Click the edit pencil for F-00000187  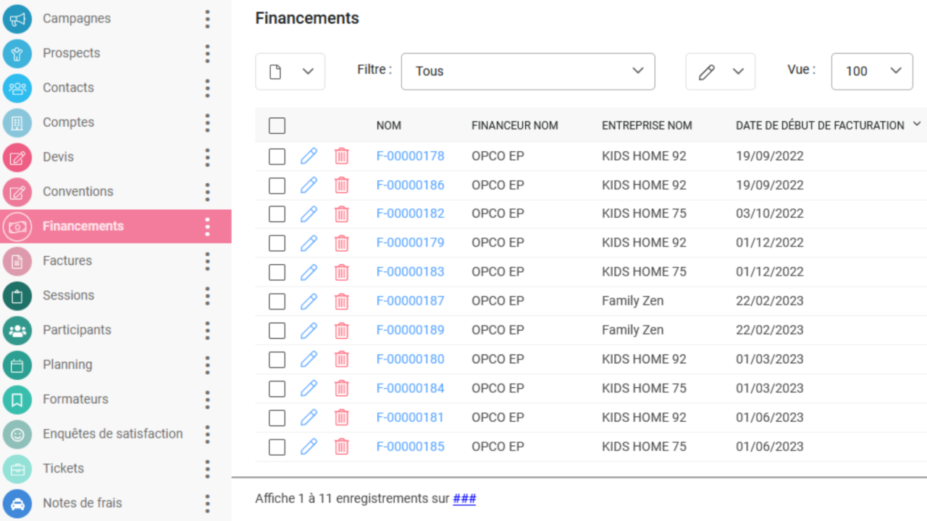pos(309,301)
